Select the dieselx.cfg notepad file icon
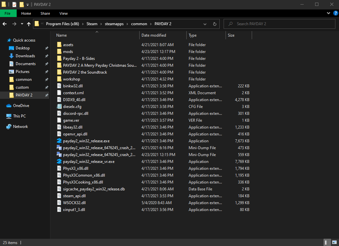The height and width of the screenshot is (246, 339). tap(59, 106)
